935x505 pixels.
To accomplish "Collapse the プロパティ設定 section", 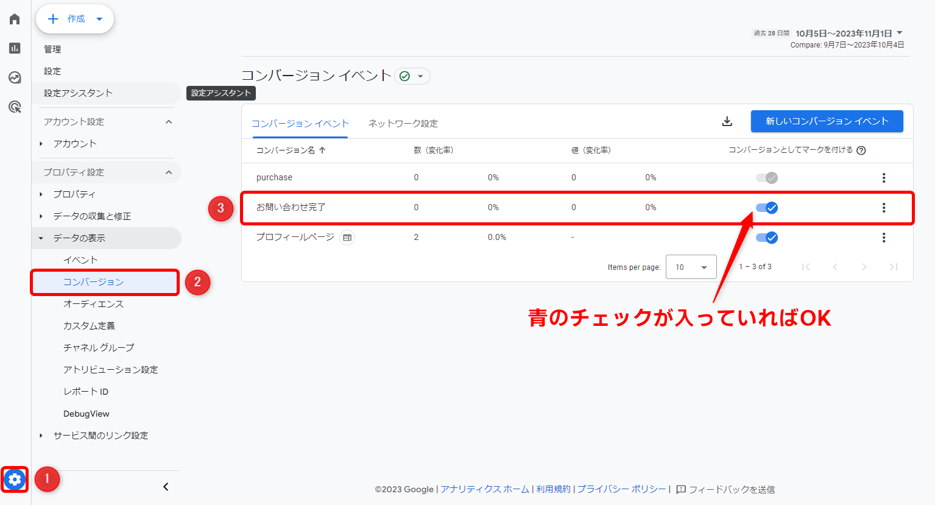I will (x=169, y=172).
